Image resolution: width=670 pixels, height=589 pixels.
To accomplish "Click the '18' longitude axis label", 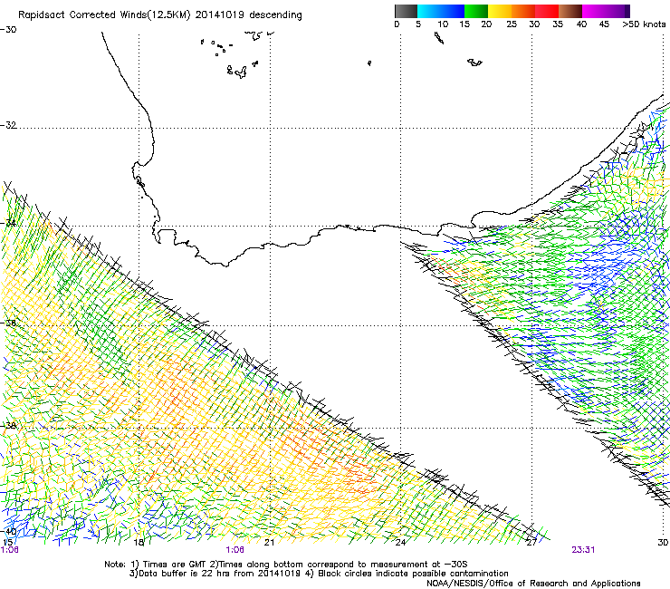I will click(139, 543).
